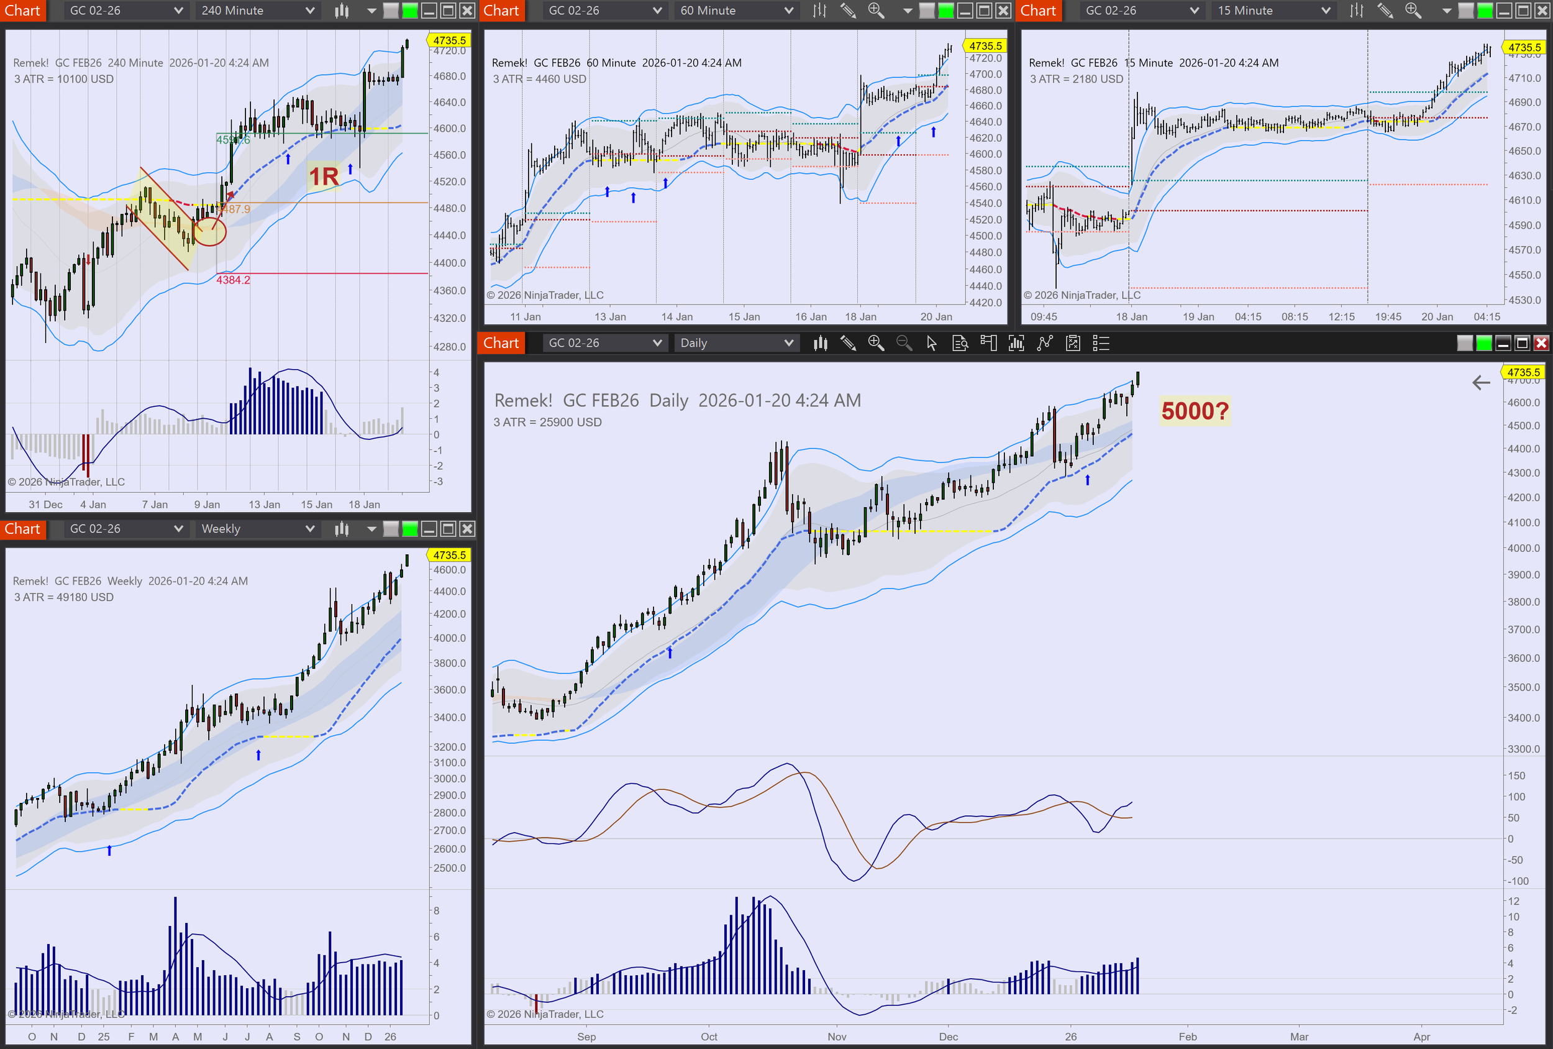
Task: Toggle the gray link indicator on the Daily chart
Action: tap(1465, 343)
